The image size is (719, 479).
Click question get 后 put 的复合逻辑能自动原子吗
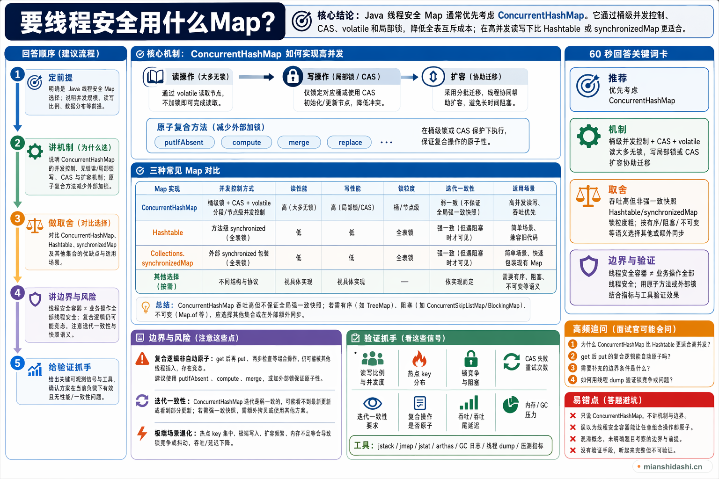[621, 356]
